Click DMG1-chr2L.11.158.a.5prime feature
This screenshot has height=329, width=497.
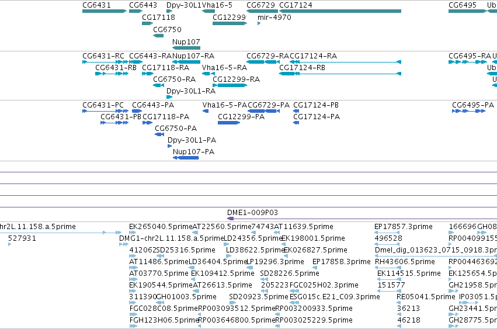(x=124, y=244)
